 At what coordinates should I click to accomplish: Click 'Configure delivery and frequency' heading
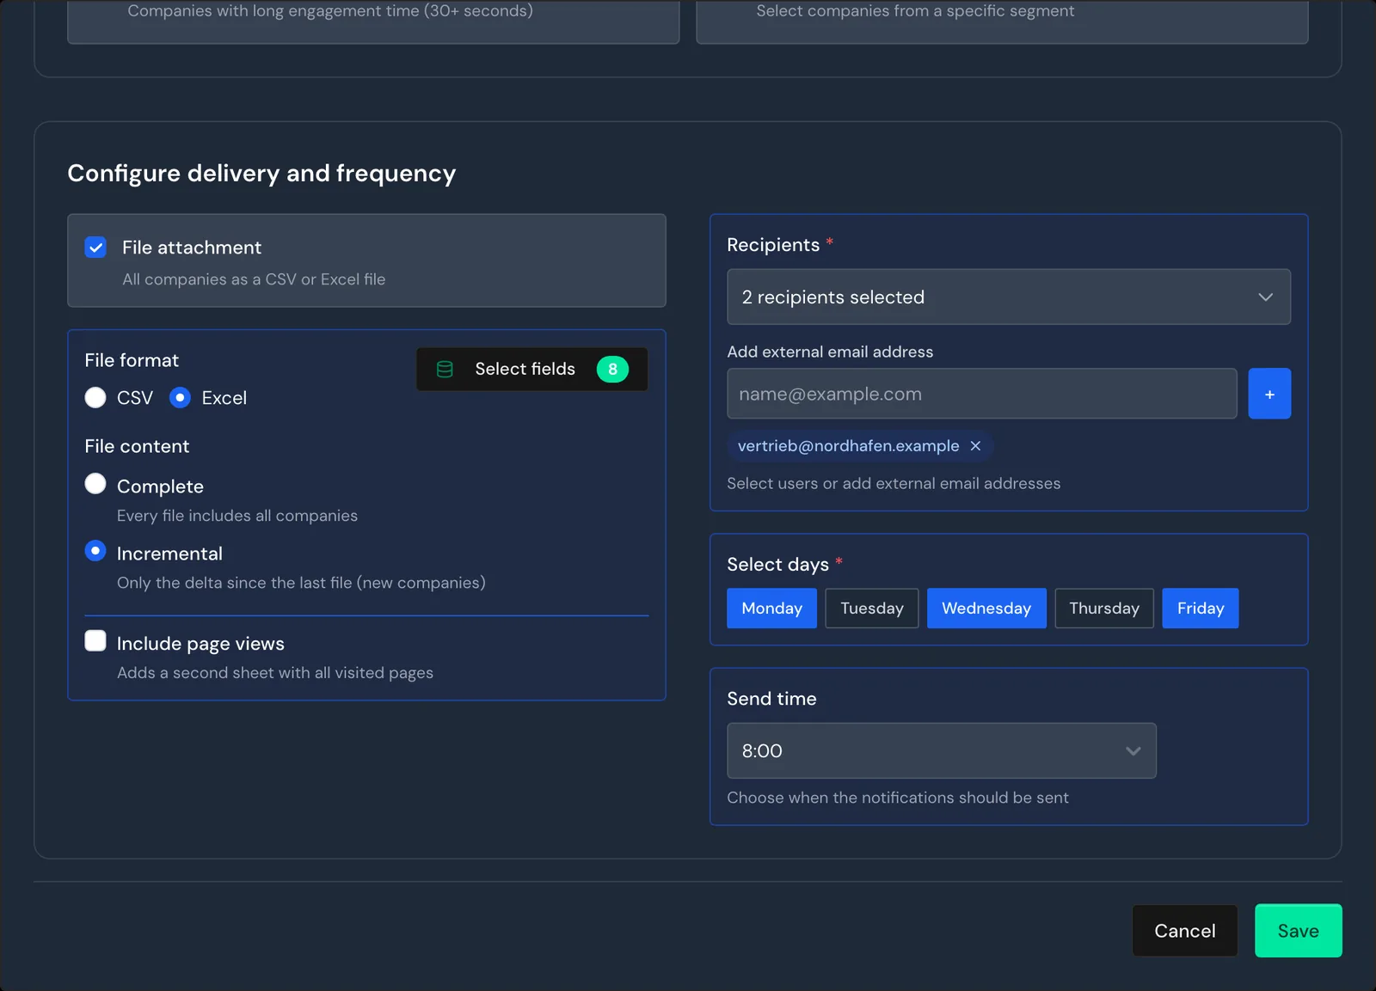coord(261,174)
